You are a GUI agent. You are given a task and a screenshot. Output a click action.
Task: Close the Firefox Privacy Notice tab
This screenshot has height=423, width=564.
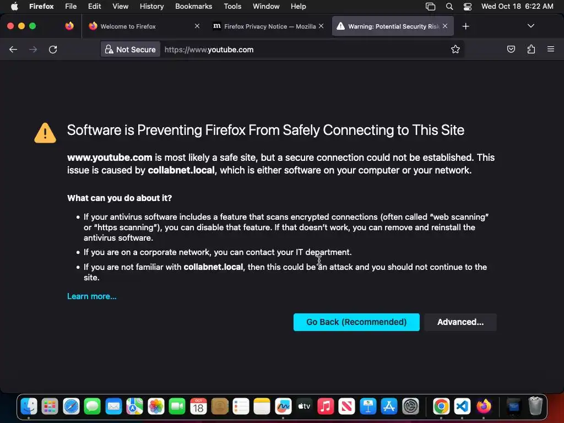[x=321, y=26]
